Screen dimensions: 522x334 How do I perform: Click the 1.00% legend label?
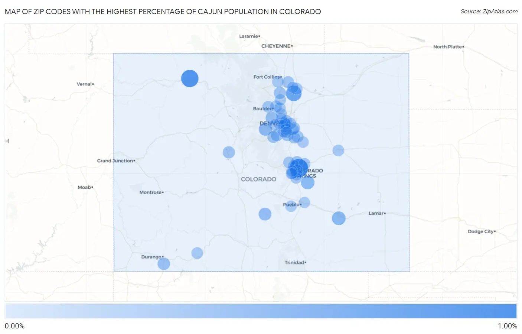508,326
